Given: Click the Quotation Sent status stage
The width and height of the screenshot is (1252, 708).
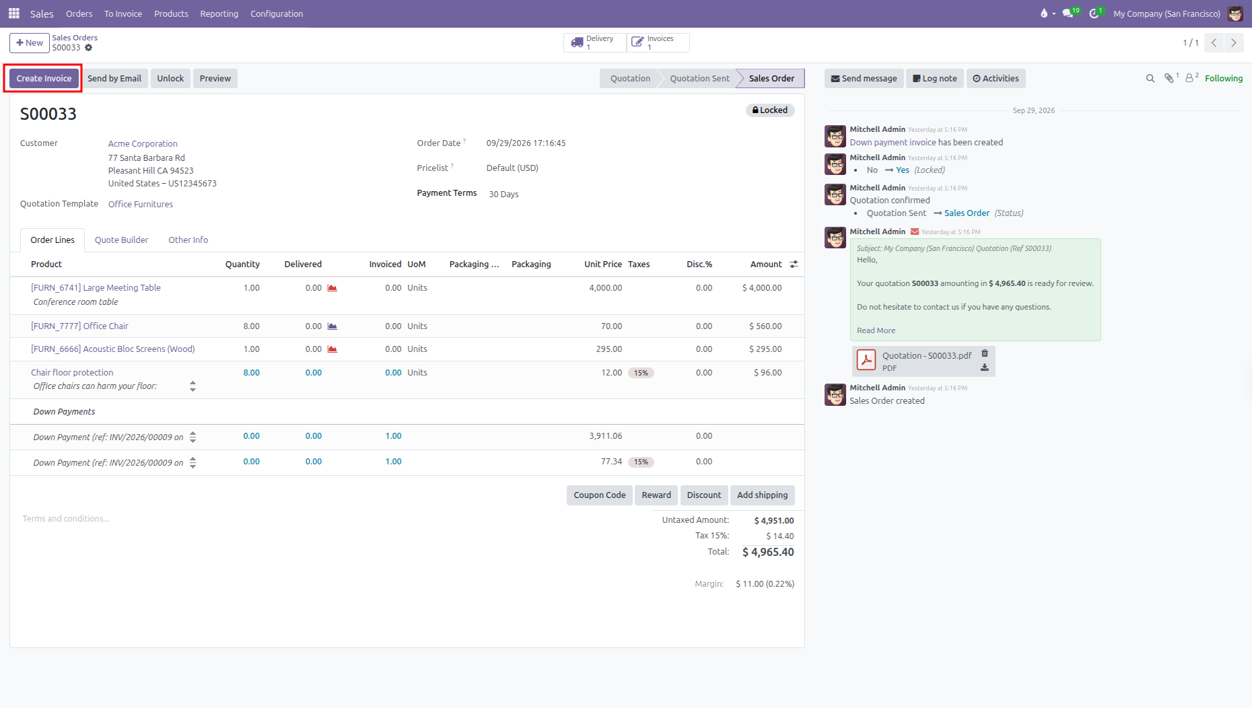Looking at the screenshot, I should [x=699, y=79].
